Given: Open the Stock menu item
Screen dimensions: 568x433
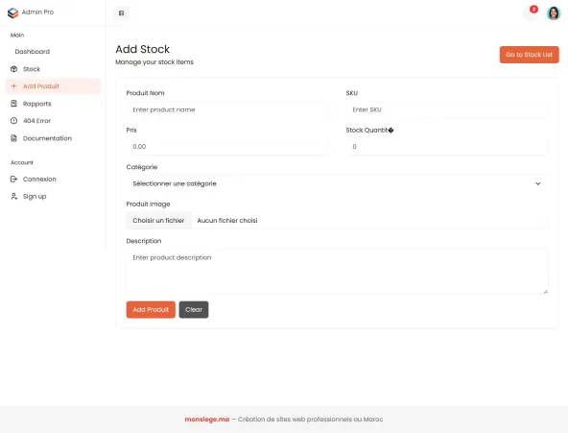Looking at the screenshot, I should click(x=54, y=69).
